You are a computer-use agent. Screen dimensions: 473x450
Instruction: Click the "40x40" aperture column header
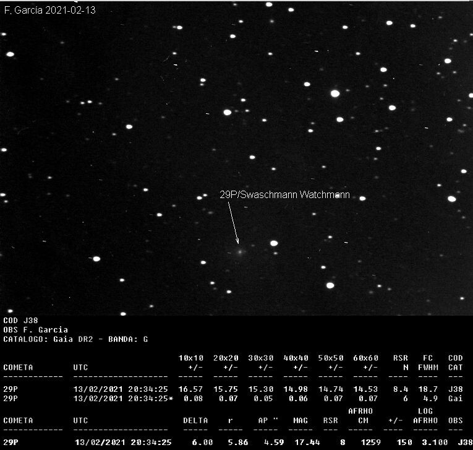click(296, 358)
